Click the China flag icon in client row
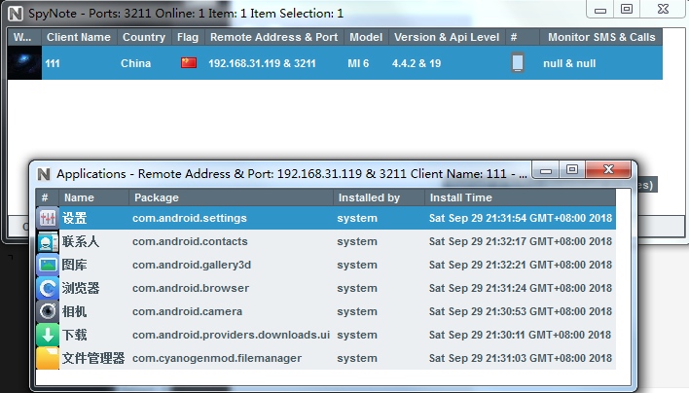 189,63
